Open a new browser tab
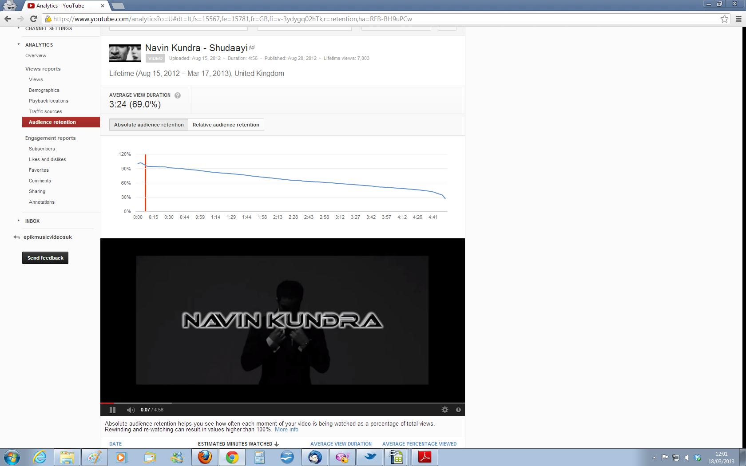Viewport: 746px width, 466px height. [118, 6]
